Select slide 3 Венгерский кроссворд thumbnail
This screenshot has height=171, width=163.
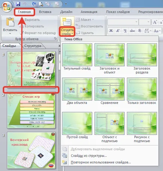(x=31, y=150)
